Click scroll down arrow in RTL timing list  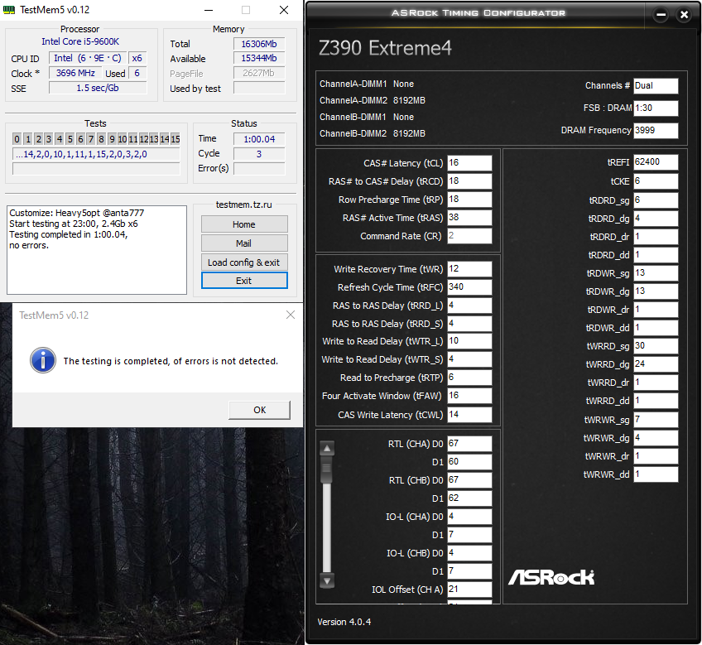[x=327, y=581]
